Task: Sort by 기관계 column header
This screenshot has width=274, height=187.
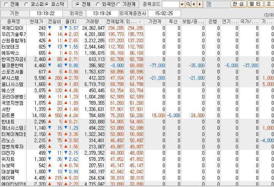Action: (x=155, y=21)
